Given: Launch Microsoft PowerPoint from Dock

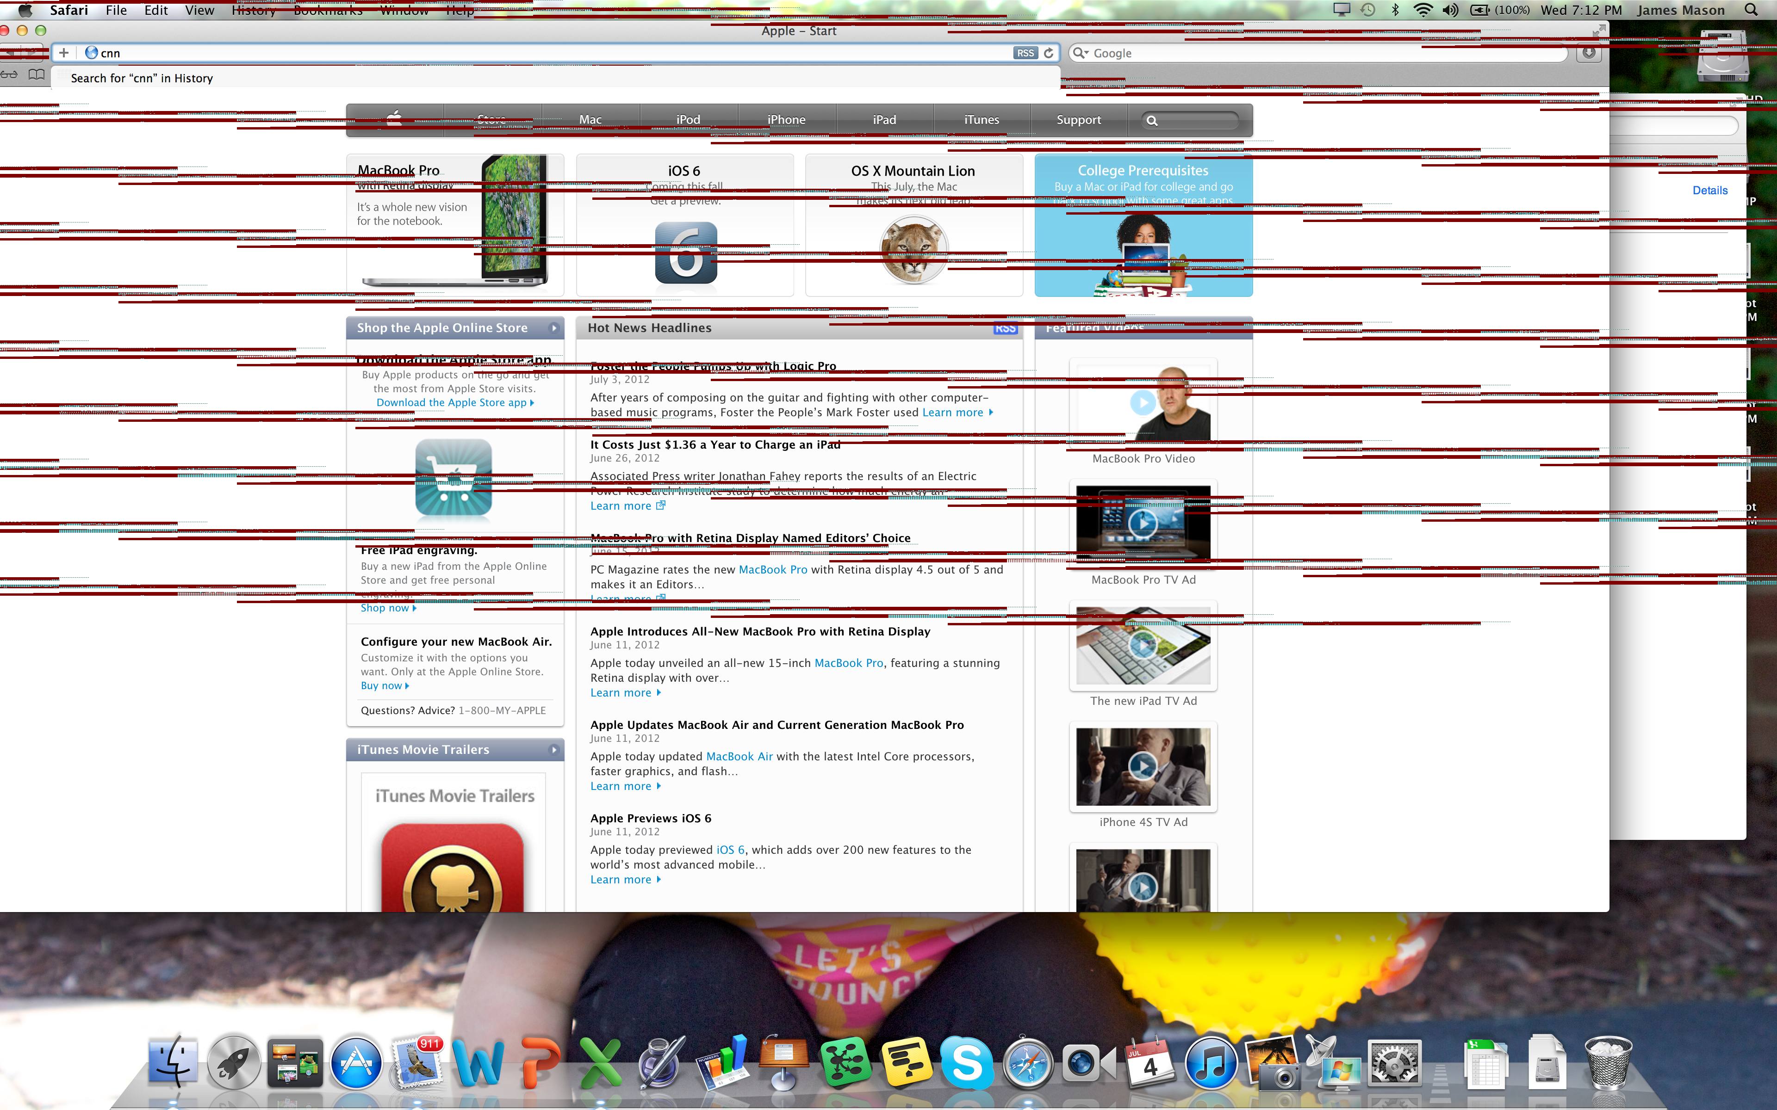Looking at the screenshot, I should pyautogui.click(x=540, y=1062).
